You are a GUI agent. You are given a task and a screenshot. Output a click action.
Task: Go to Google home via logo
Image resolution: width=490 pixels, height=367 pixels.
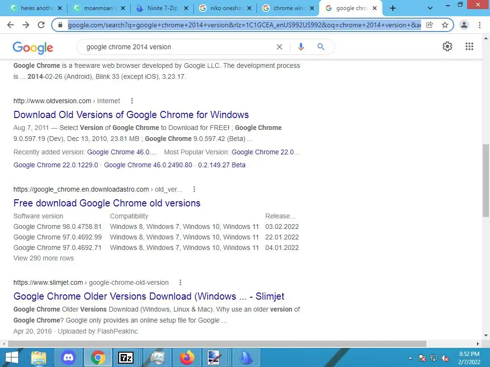pyautogui.click(x=33, y=47)
